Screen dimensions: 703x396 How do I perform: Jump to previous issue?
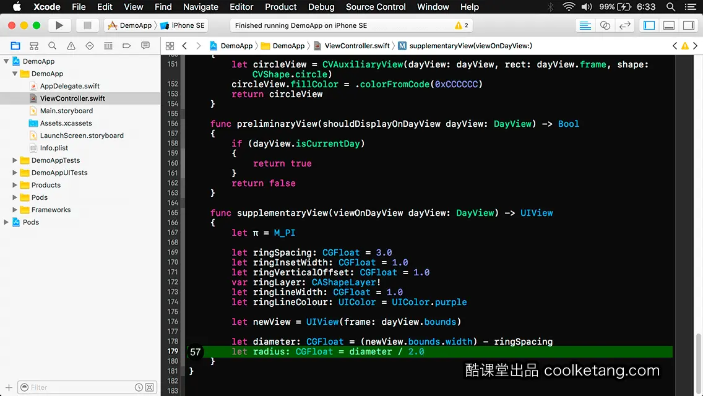pyautogui.click(x=675, y=46)
